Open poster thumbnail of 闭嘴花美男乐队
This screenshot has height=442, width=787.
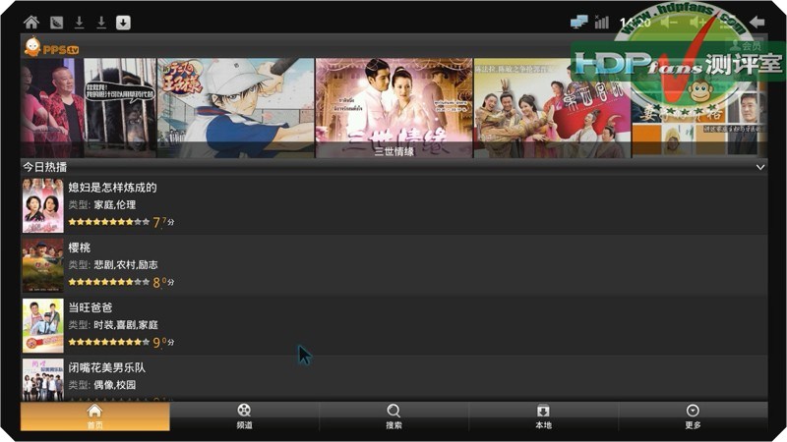[x=42, y=379]
